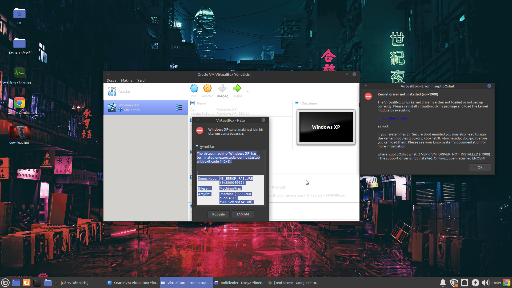Click the Kopyala button
This screenshot has width=512, height=288.
pos(218,214)
